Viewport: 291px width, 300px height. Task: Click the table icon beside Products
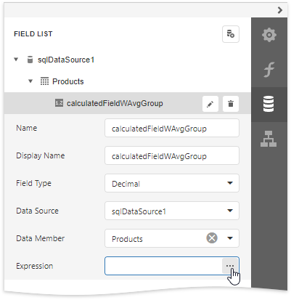[44, 81]
